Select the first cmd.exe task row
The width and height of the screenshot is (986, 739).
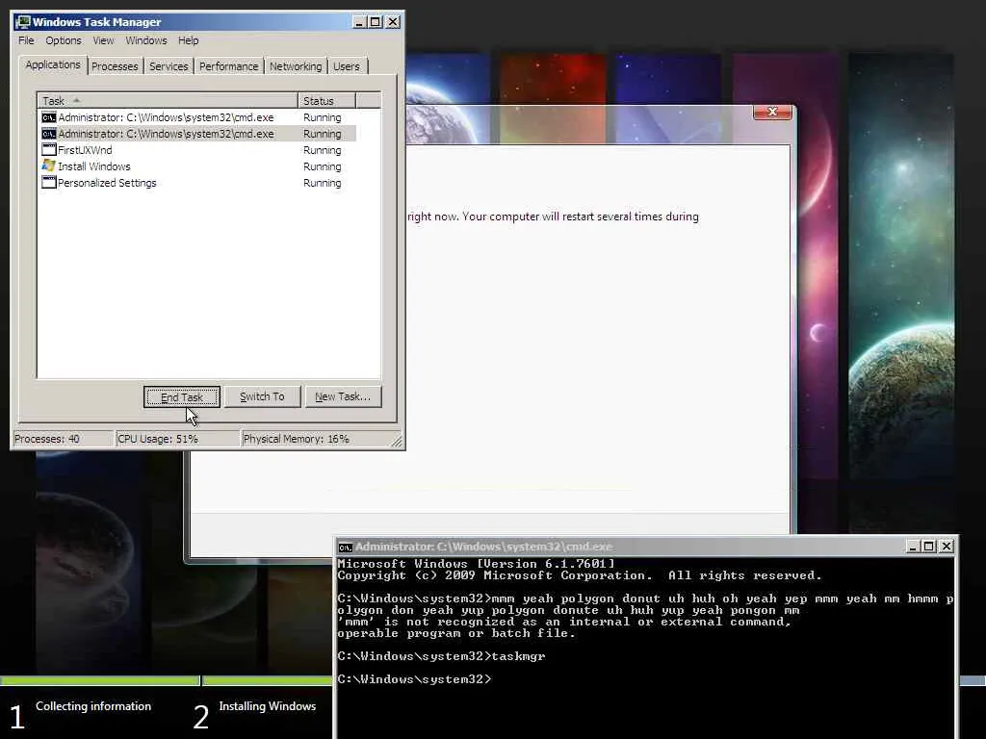coord(198,117)
